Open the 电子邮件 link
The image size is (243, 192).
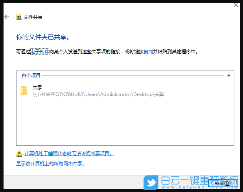pos(40,51)
